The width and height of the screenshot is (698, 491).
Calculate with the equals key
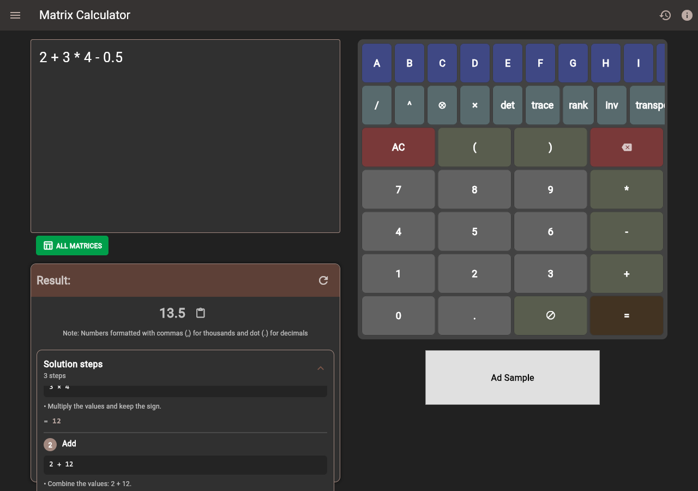(x=627, y=315)
